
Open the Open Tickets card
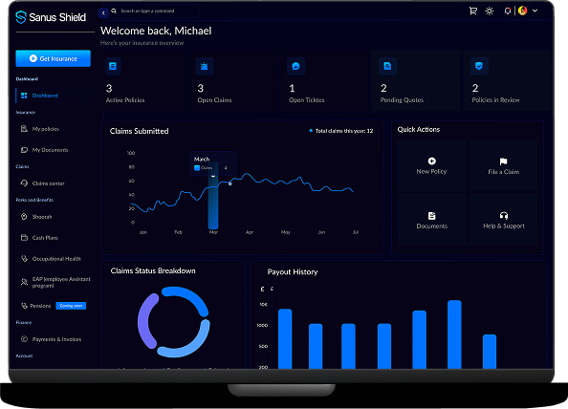[324, 80]
